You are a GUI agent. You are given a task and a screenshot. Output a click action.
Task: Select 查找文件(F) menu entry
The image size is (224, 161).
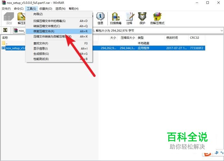(59, 44)
